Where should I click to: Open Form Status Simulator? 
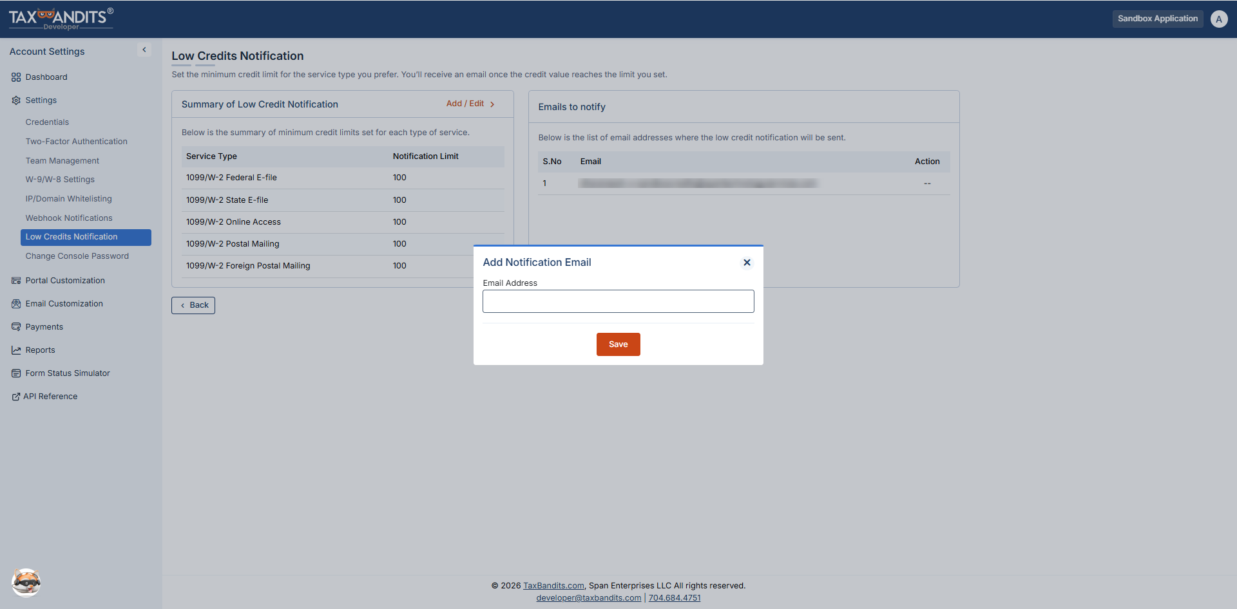click(x=68, y=373)
